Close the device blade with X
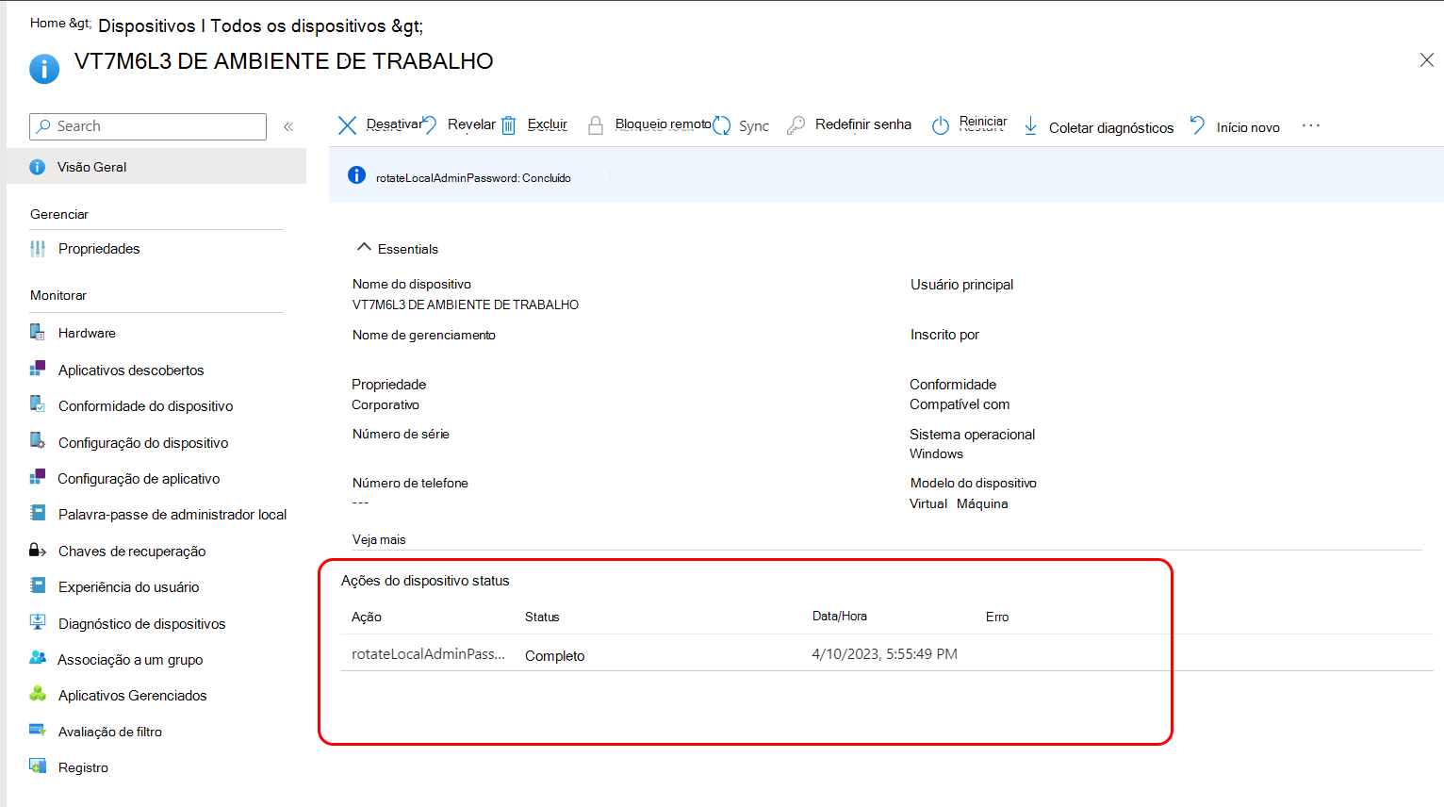Screen dimensions: 1444x807 [1427, 60]
